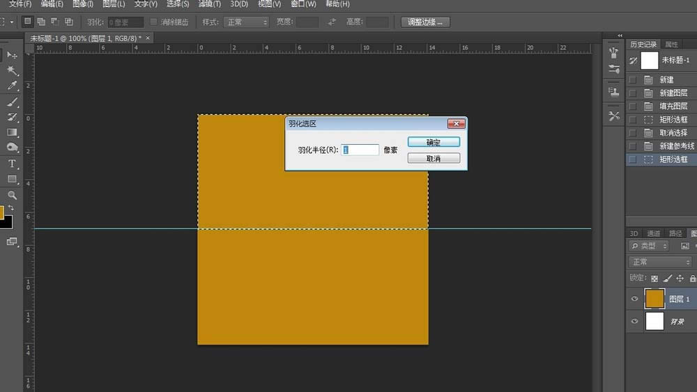
Task: Activate the Zoom tool
Action: click(x=12, y=196)
